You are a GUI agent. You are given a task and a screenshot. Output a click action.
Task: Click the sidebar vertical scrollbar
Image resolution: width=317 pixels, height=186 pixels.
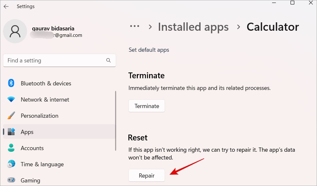click(115, 121)
